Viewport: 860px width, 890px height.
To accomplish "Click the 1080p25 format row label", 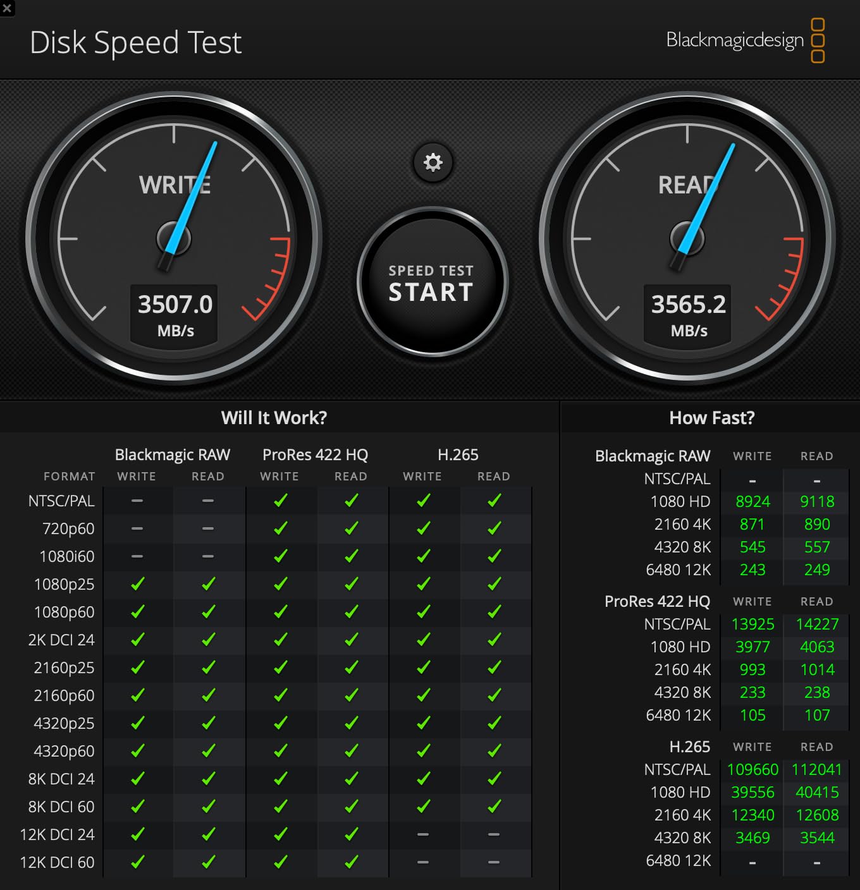I will point(64,584).
